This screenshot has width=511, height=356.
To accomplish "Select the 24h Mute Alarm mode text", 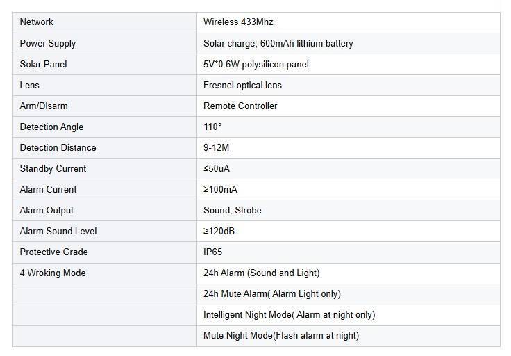I will [x=272, y=293].
